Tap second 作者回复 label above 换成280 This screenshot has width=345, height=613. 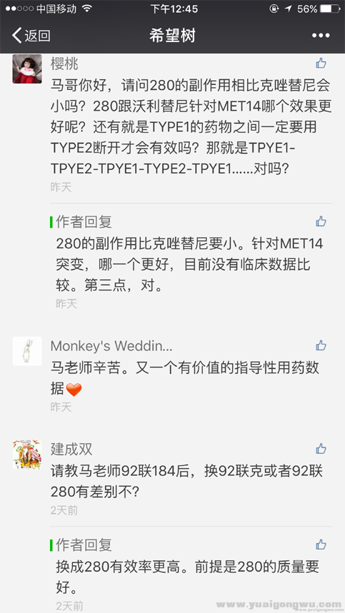click(84, 544)
